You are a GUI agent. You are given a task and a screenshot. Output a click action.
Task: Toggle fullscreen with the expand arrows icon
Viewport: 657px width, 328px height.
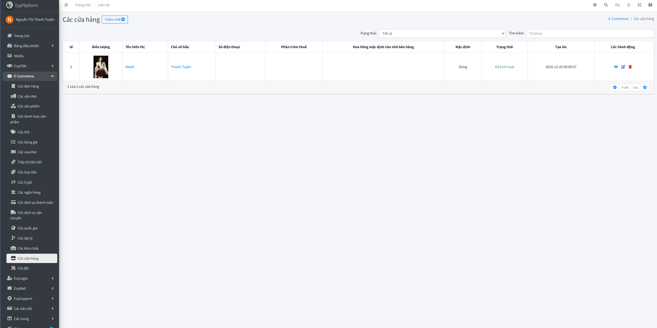[x=639, y=5]
